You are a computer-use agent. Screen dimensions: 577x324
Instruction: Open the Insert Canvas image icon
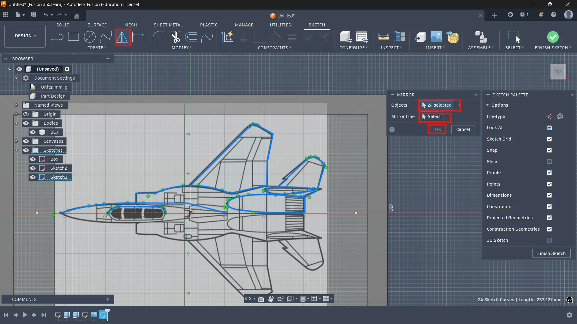(436, 37)
